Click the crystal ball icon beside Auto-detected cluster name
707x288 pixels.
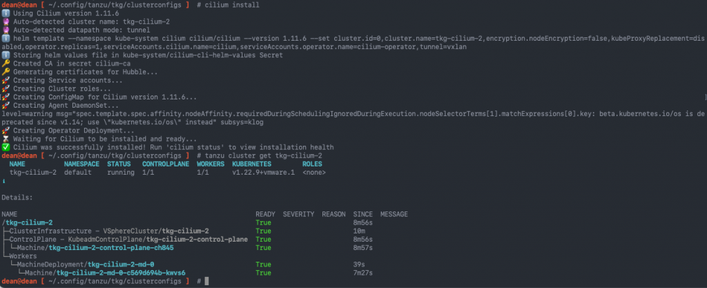[x=5, y=21]
